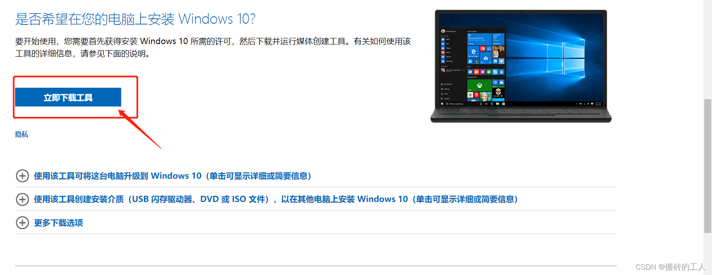Click the red arrow pointing at download button
712x275 pixels.
(x=140, y=129)
